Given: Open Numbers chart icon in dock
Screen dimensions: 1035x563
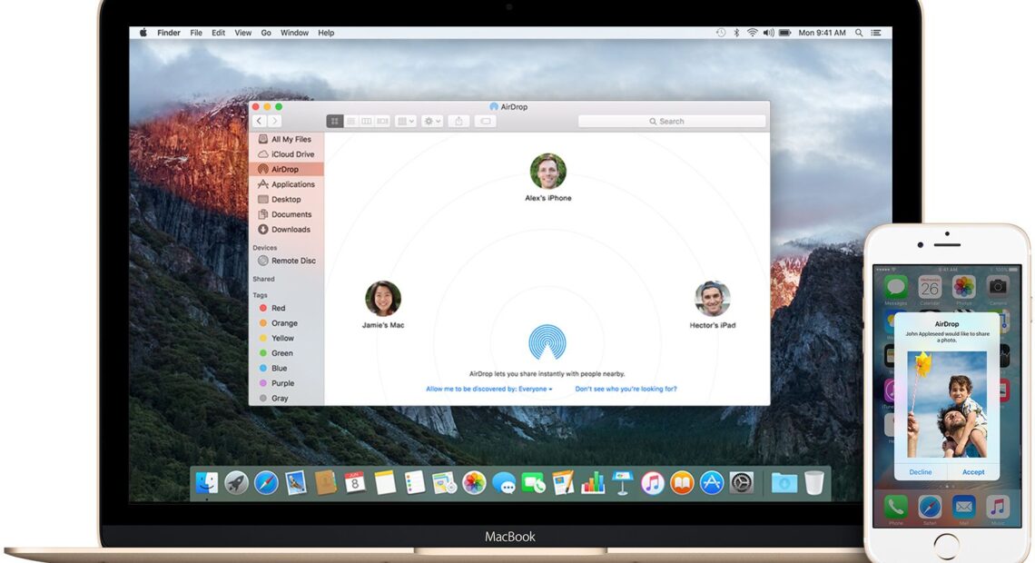Looking at the screenshot, I should pos(593,483).
